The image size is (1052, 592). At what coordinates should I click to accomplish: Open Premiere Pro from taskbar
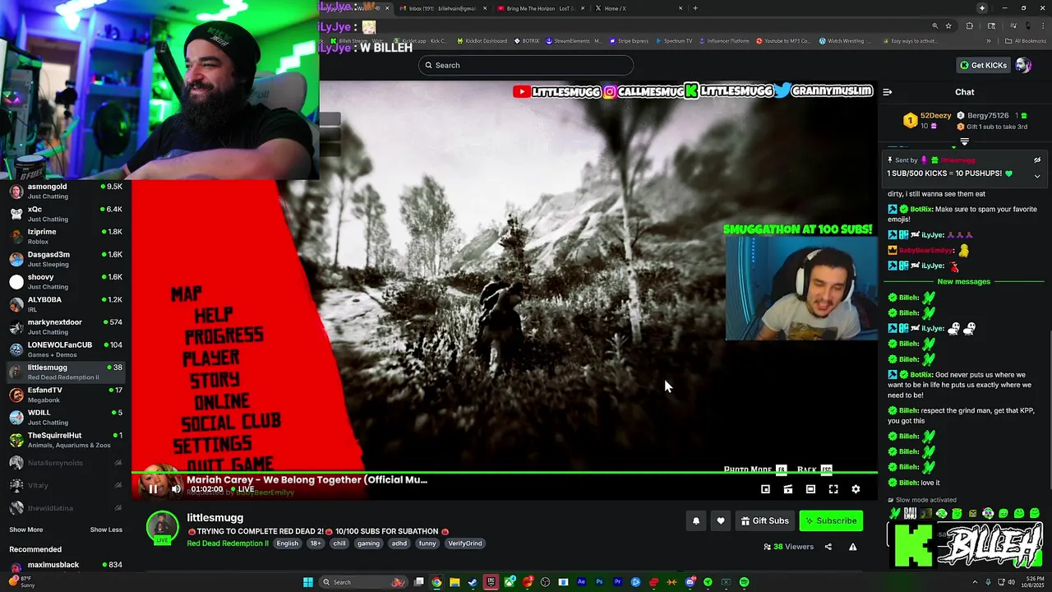tap(617, 582)
